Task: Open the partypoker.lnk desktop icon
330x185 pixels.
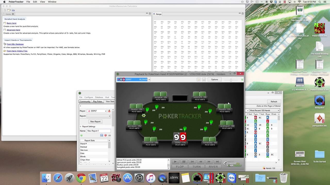Action: pos(319,121)
